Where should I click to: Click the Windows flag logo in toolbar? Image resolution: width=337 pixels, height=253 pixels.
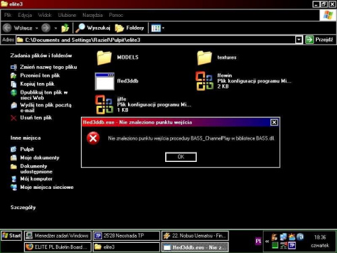(328, 15)
